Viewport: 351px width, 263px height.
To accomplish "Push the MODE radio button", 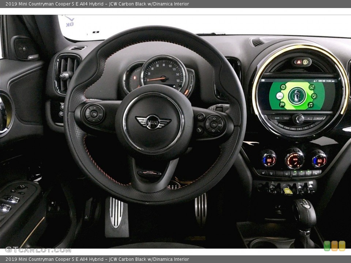I will 286,118.
